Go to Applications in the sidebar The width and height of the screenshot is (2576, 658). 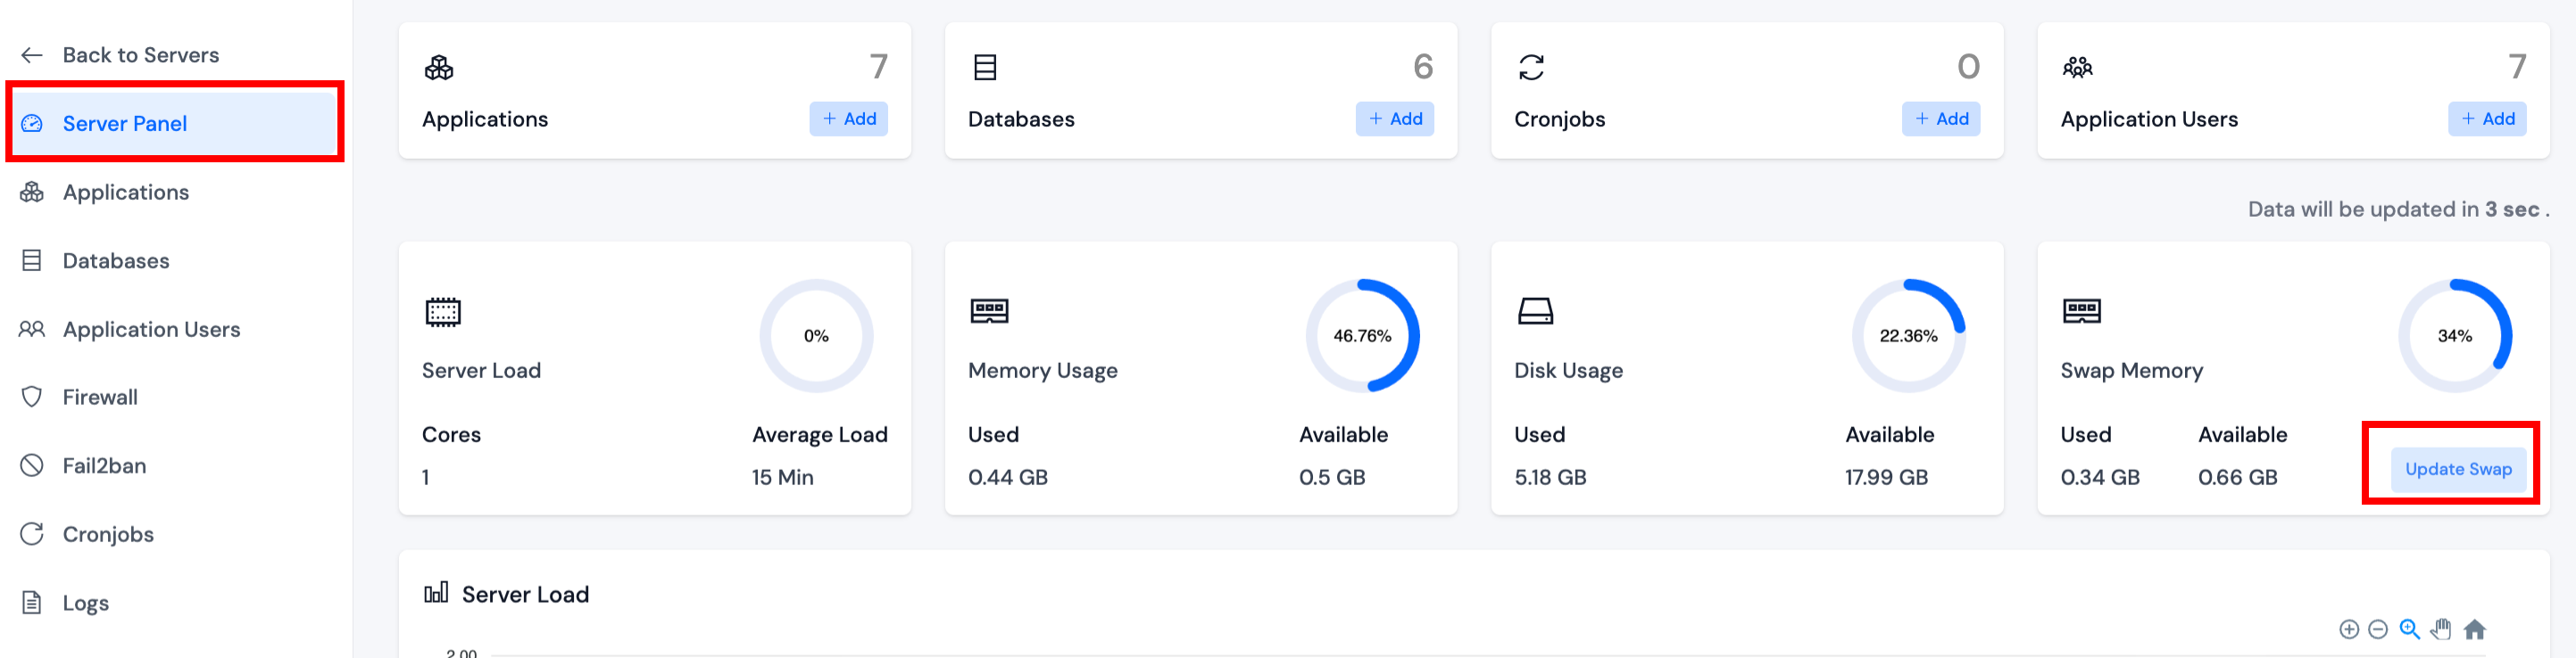(x=125, y=192)
